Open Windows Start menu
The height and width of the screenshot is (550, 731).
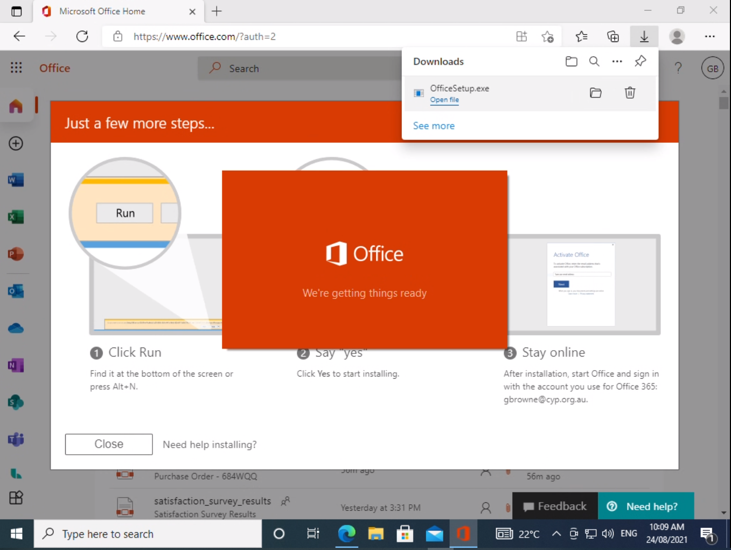coord(17,534)
